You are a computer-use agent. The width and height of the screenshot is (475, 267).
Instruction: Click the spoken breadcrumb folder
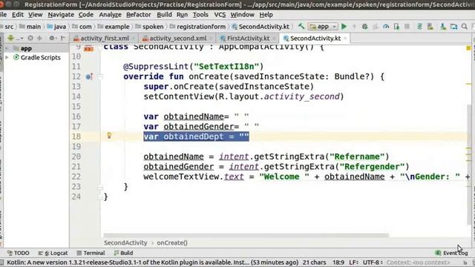pos(149,27)
